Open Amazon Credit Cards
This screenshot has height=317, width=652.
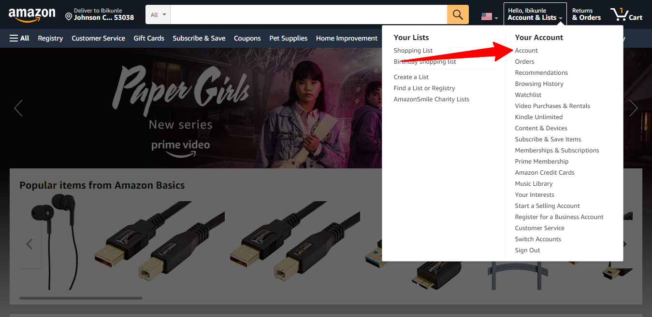coord(545,173)
